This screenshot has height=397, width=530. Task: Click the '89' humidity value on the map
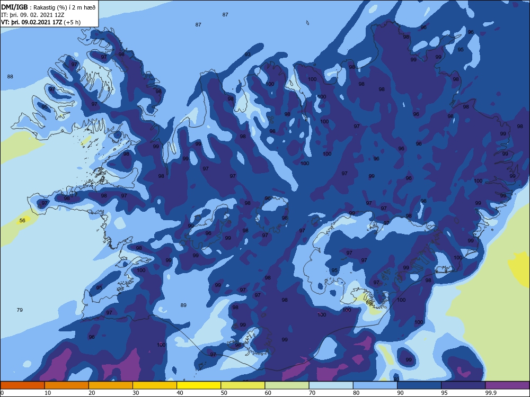(x=183, y=305)
